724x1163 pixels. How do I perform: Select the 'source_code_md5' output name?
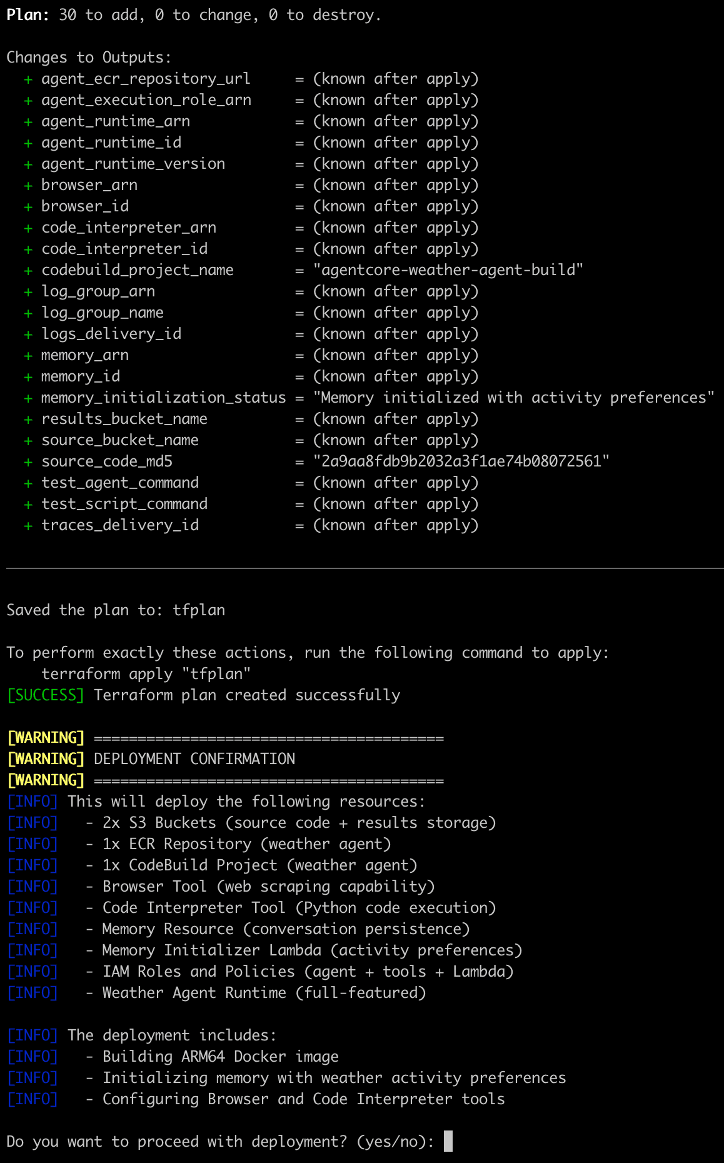click(x=107, y=461)
